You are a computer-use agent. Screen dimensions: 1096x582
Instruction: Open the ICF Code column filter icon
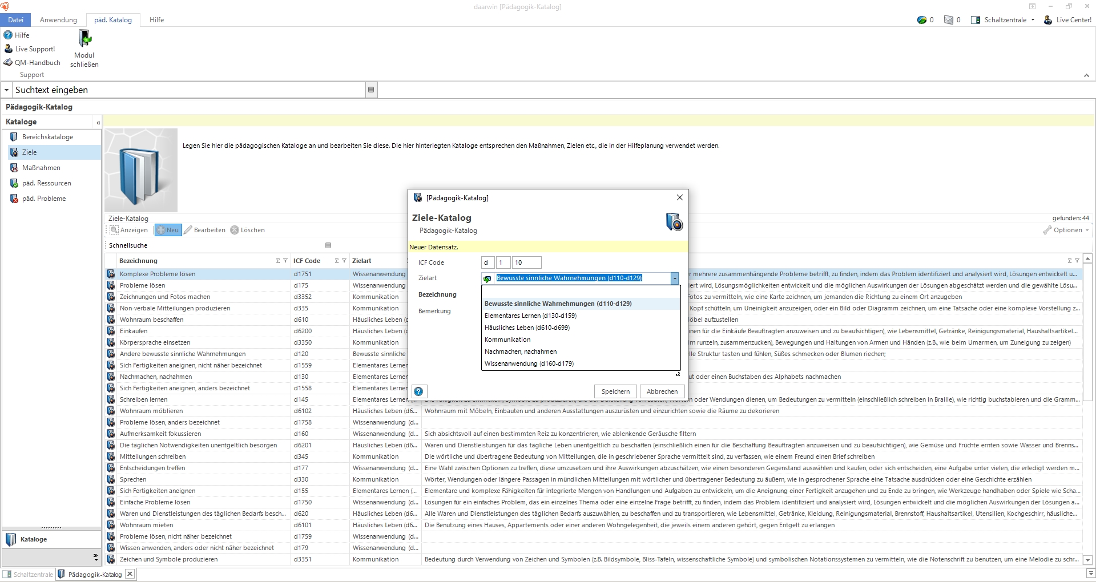[344, 261]
